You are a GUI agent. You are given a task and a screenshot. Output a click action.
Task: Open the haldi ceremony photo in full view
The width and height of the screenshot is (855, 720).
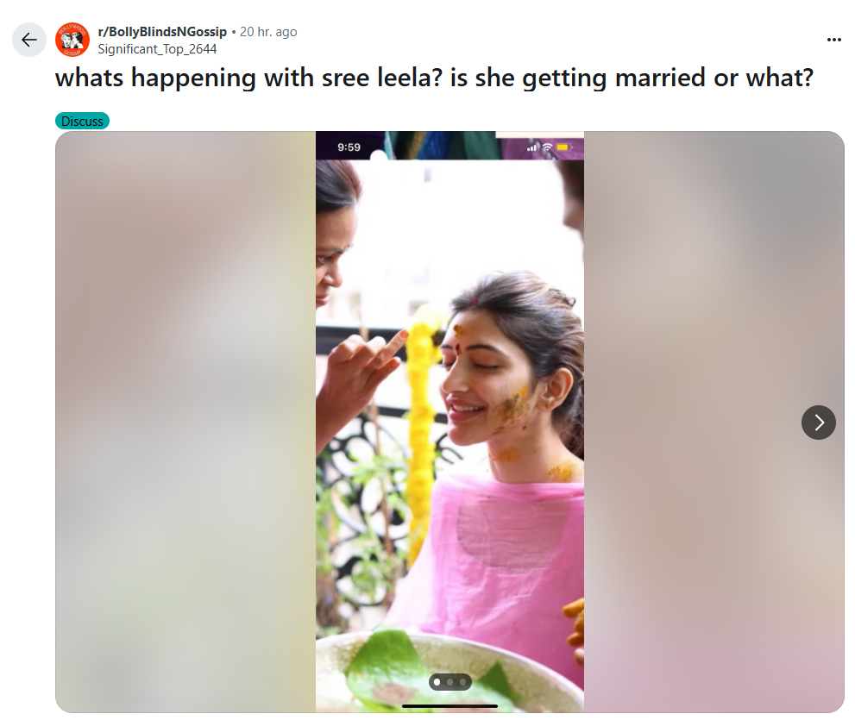450,422
